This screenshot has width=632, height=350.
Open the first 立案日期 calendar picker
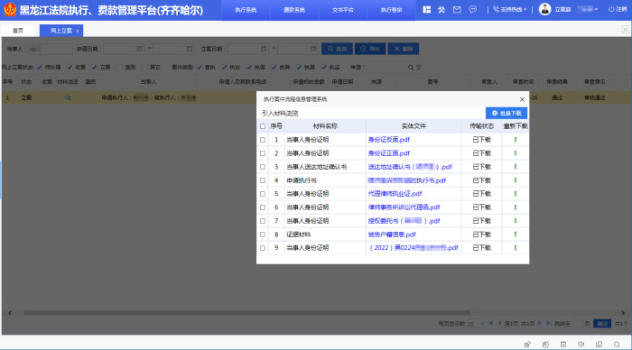(264, 49)
